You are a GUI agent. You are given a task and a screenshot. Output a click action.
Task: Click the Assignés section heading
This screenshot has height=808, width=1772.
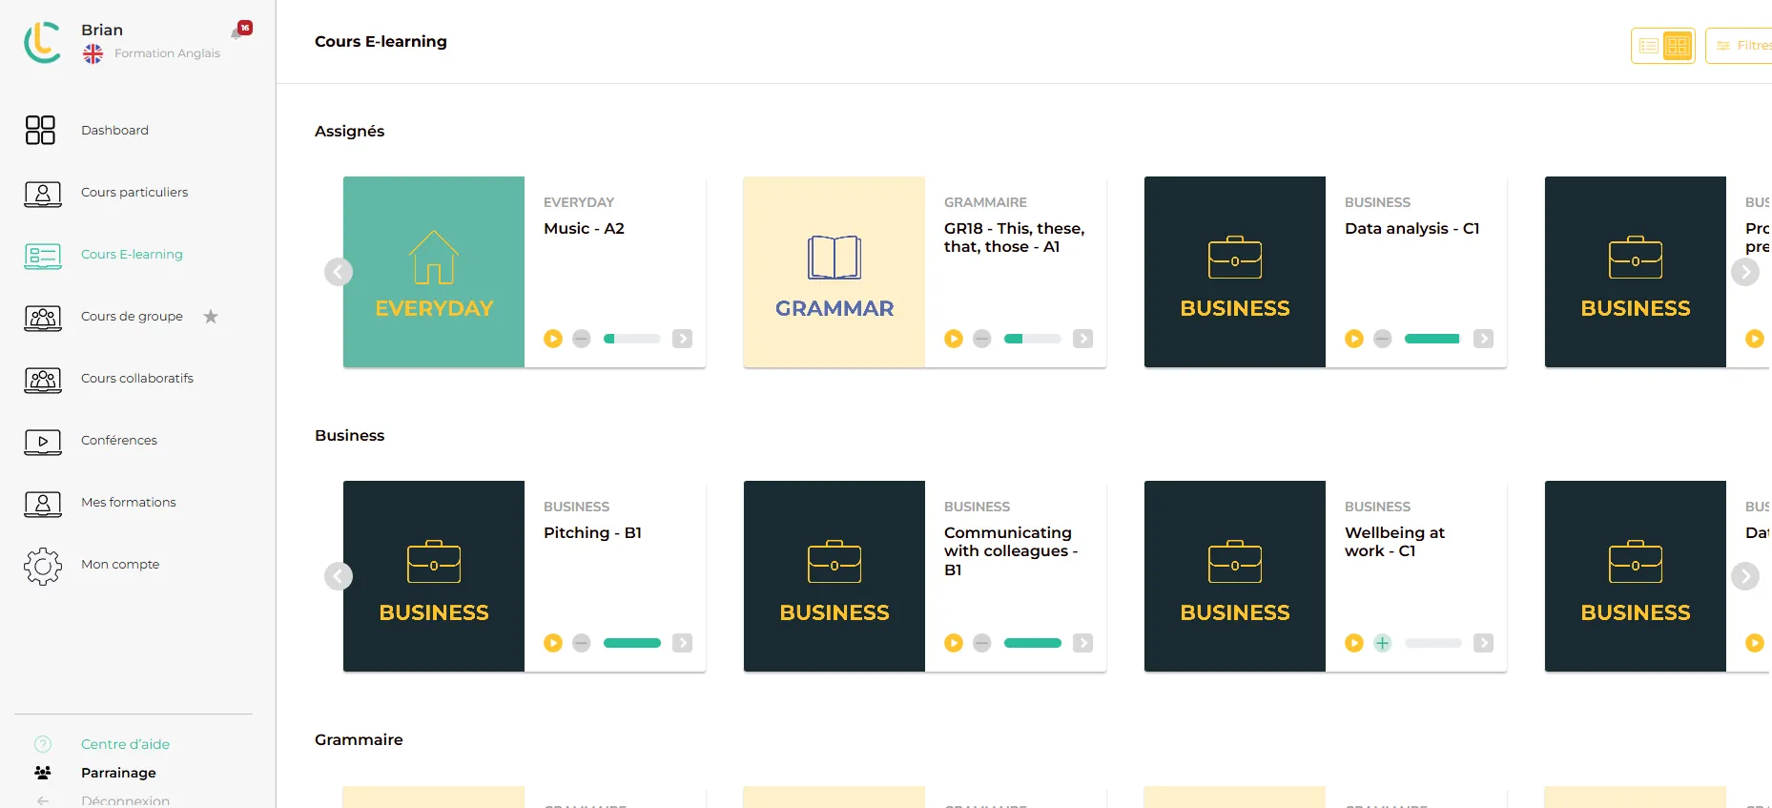click(350, 131)
